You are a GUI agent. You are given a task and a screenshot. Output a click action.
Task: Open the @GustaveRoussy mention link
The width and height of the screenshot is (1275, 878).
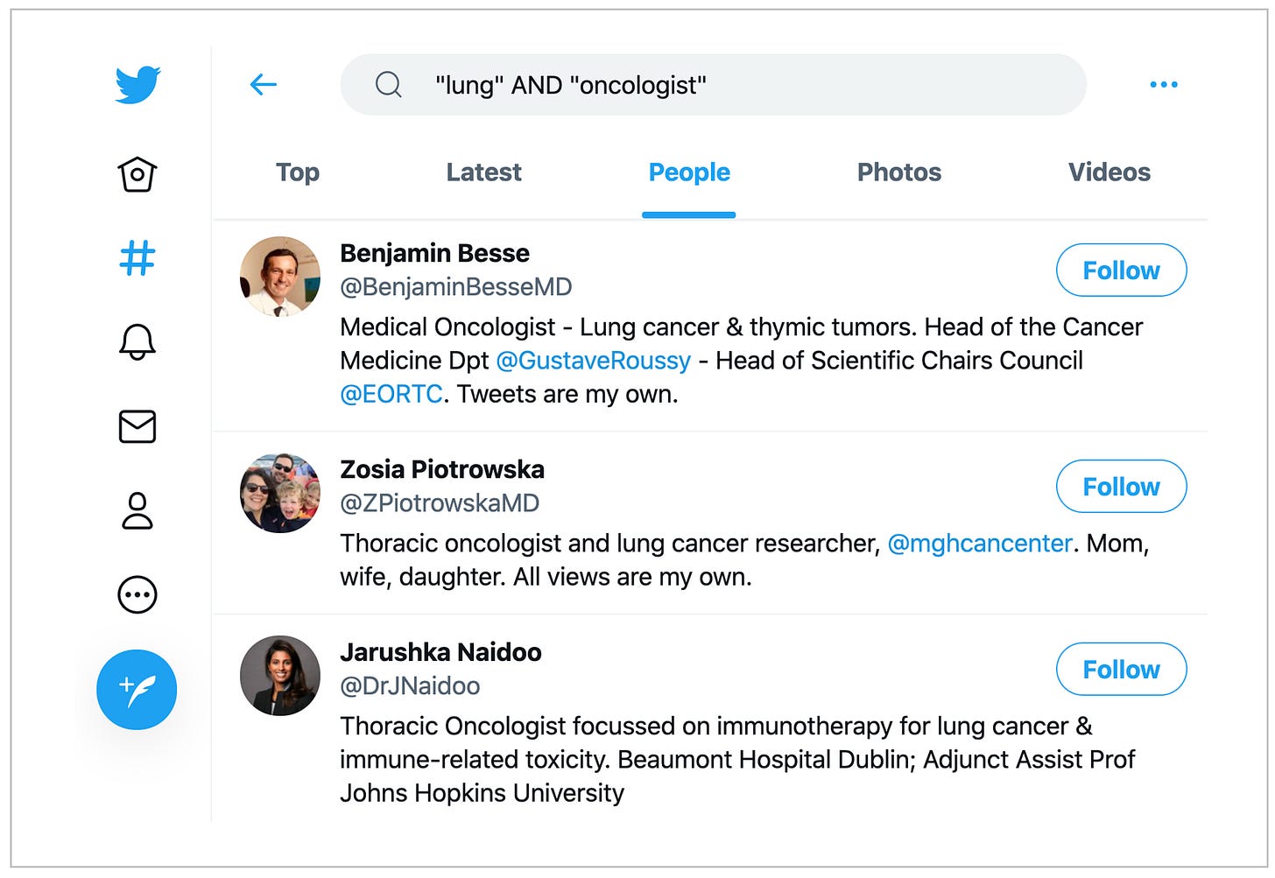click(594, 361)
